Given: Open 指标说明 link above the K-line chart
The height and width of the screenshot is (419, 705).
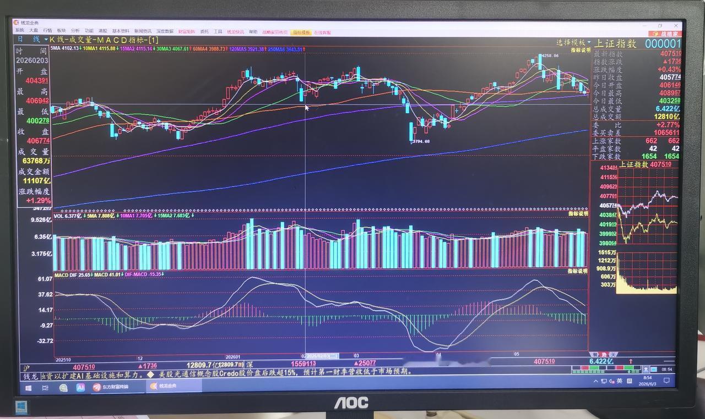Looking at the screenshot, I should click(581, 50).
